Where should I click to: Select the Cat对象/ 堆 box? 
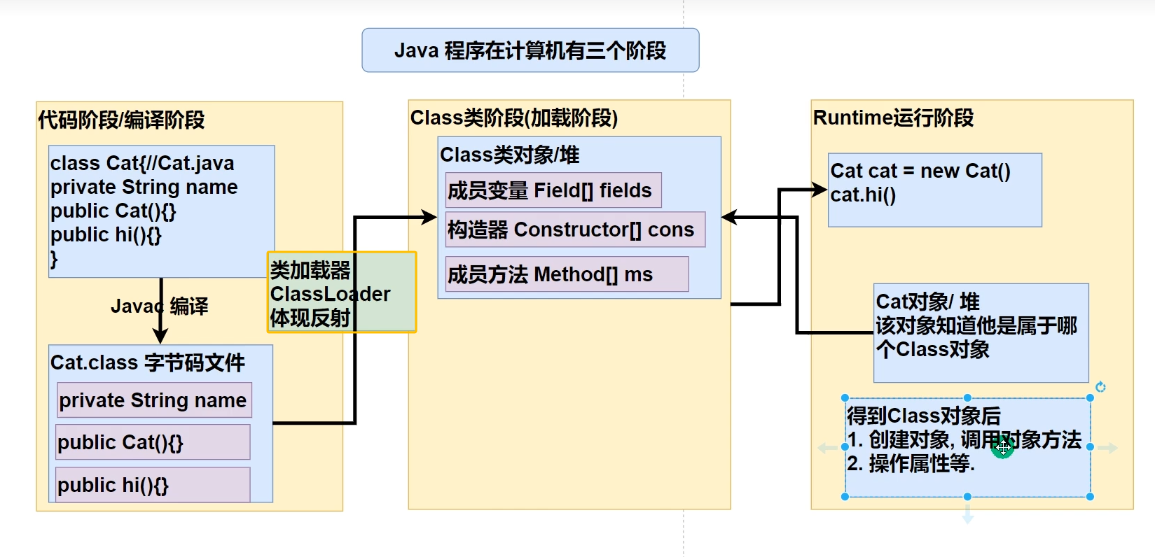point(981,333)
